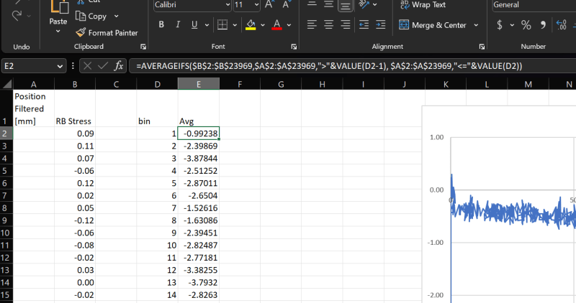576x303 pixels.
Task: Increase font size
Action: (x=269, y=5)
